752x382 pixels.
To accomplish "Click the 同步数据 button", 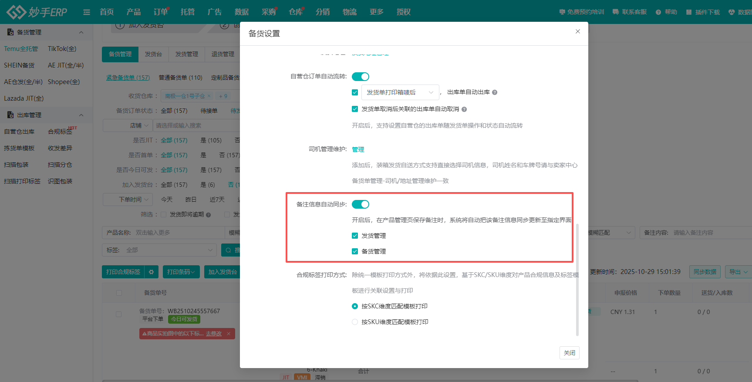I will pos(705,272).
